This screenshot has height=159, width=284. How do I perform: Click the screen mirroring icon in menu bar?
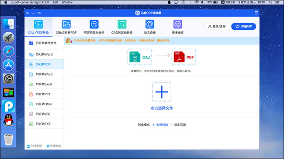pyautogui.click(x=176, y=2)
